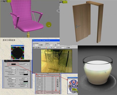Toggle the Diffuse map enable checkbox in Maps
The width and height of the screenshot is (117, 95).
tap(45, 75)
